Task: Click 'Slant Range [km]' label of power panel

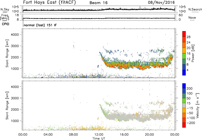Action: (7, 53)
